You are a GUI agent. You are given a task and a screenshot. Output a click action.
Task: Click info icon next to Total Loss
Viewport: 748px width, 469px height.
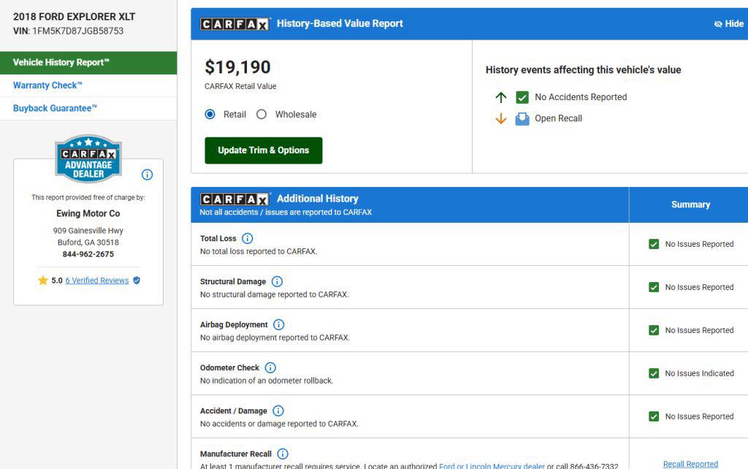pos(247,238)
